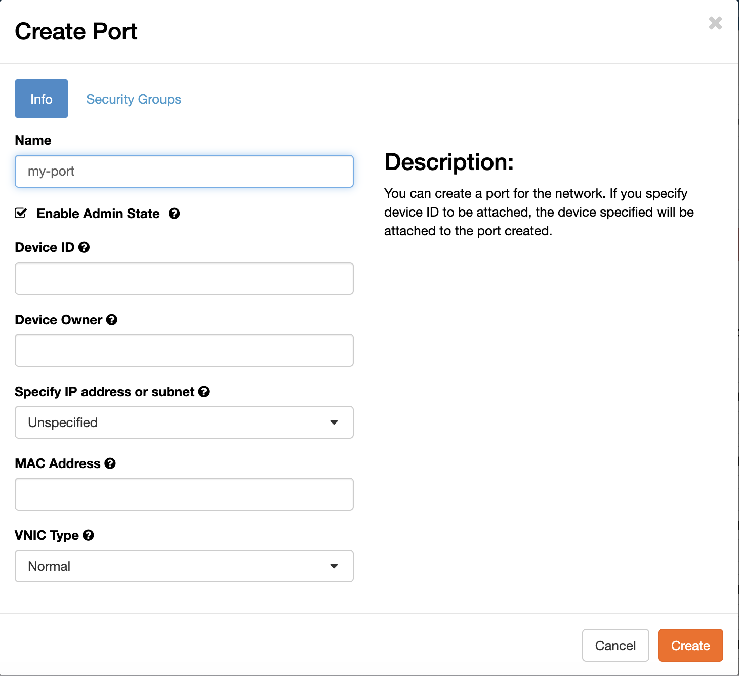Switch to the Security Groups tab

pyautogui.click(x=133, y=99)
